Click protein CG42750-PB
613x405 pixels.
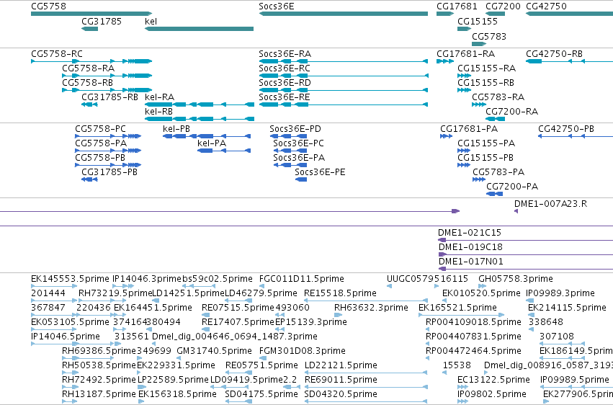tap(576, 136)
